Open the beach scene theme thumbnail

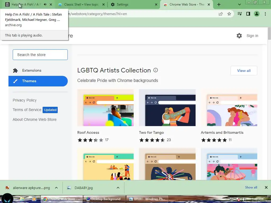[x=105, y=164]
